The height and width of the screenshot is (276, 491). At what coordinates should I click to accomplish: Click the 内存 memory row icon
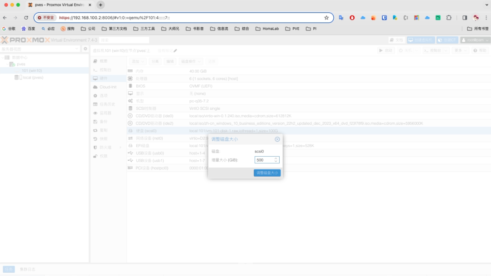point(130,71)
